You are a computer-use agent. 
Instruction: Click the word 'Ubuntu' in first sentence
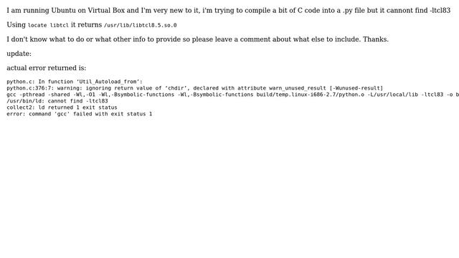point(64,11)
